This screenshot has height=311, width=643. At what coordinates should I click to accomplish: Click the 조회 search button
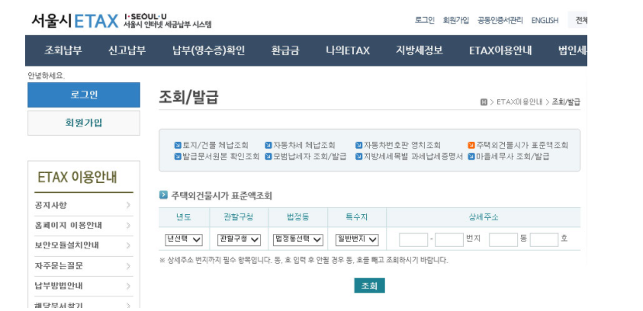(369, 286)
